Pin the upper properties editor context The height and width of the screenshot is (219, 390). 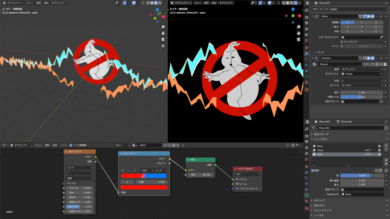[386, 3]
